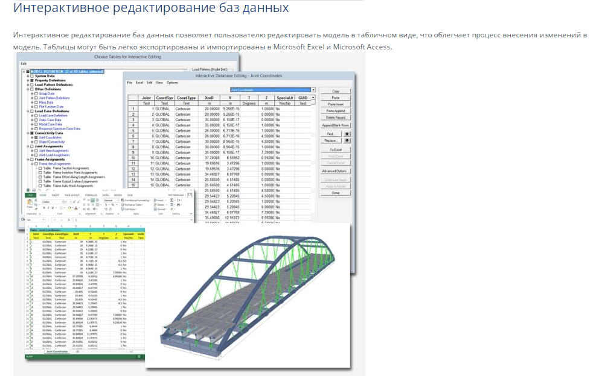Uncheck the Joint Coordinates table checkbox
This screenshot has height=376, width=602.
click(36, 137)
